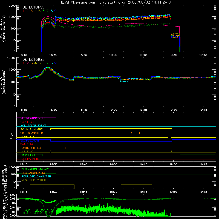Screen dimensions: 219x219
Task: Click the vertical Flags axis title
Action: pyautogui.click(x=11, y=137)
